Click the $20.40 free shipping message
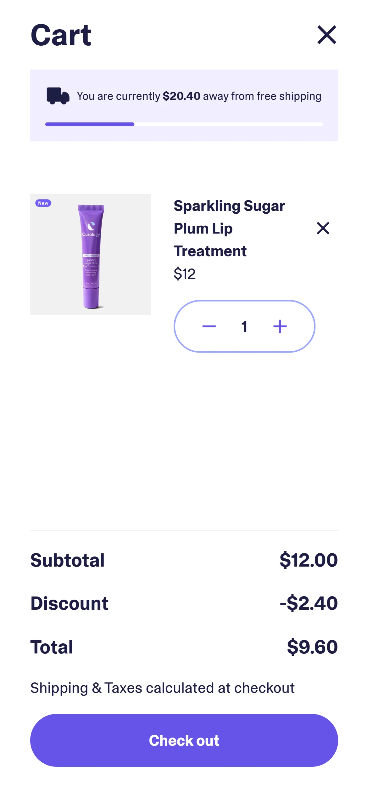The width and height of the screenshot is (368, 797). (199, 96)
